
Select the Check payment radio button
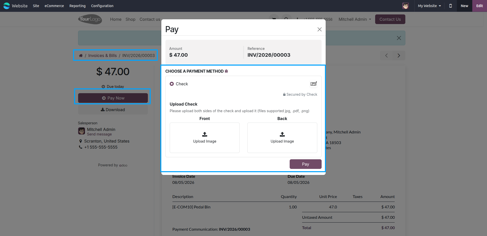point(172,84)
